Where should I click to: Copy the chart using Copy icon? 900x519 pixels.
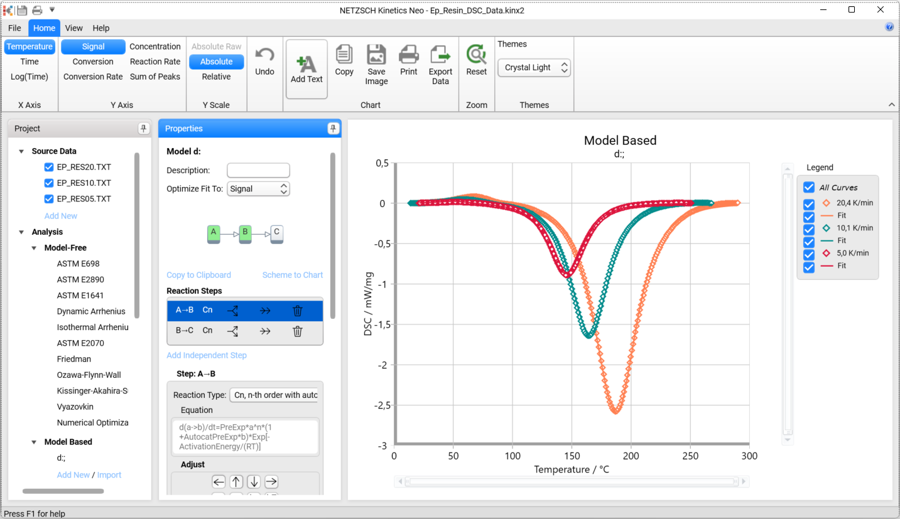344,55
